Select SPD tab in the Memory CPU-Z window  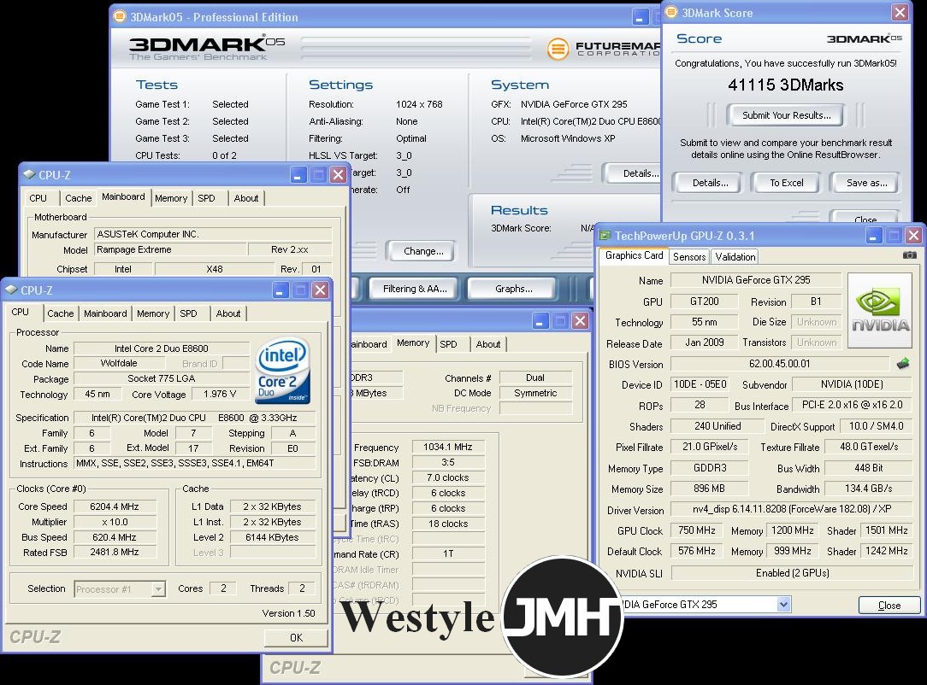(449, 344)
